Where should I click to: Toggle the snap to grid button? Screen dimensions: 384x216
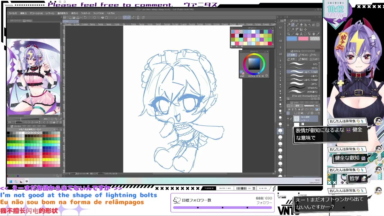(x=133, y=17)
